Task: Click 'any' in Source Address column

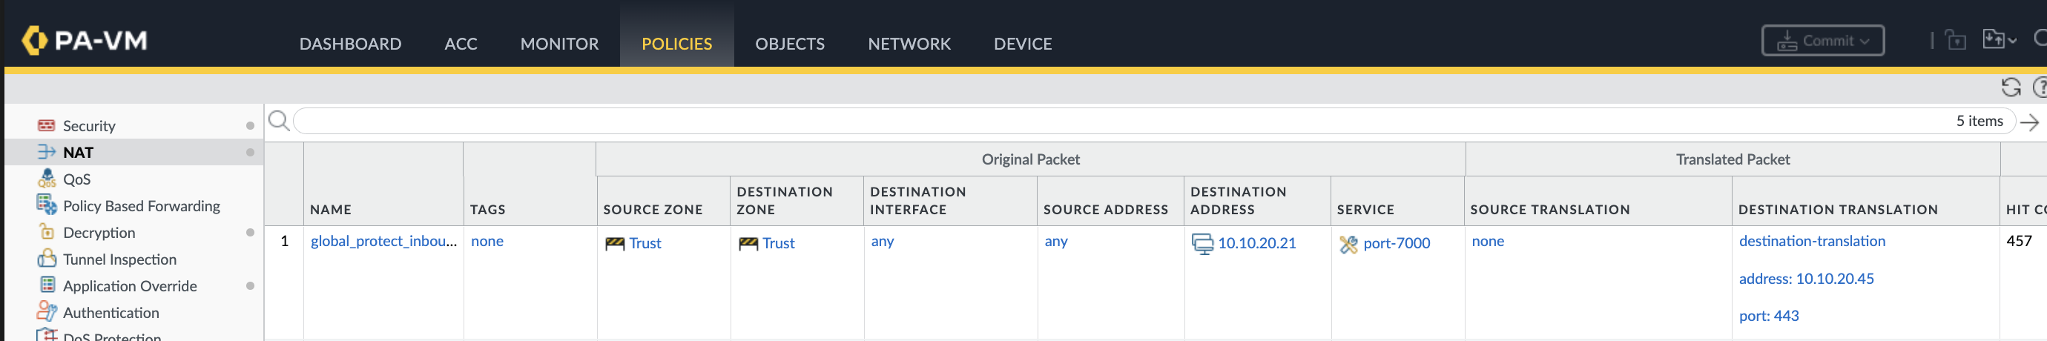Action: coord(1055,241)
